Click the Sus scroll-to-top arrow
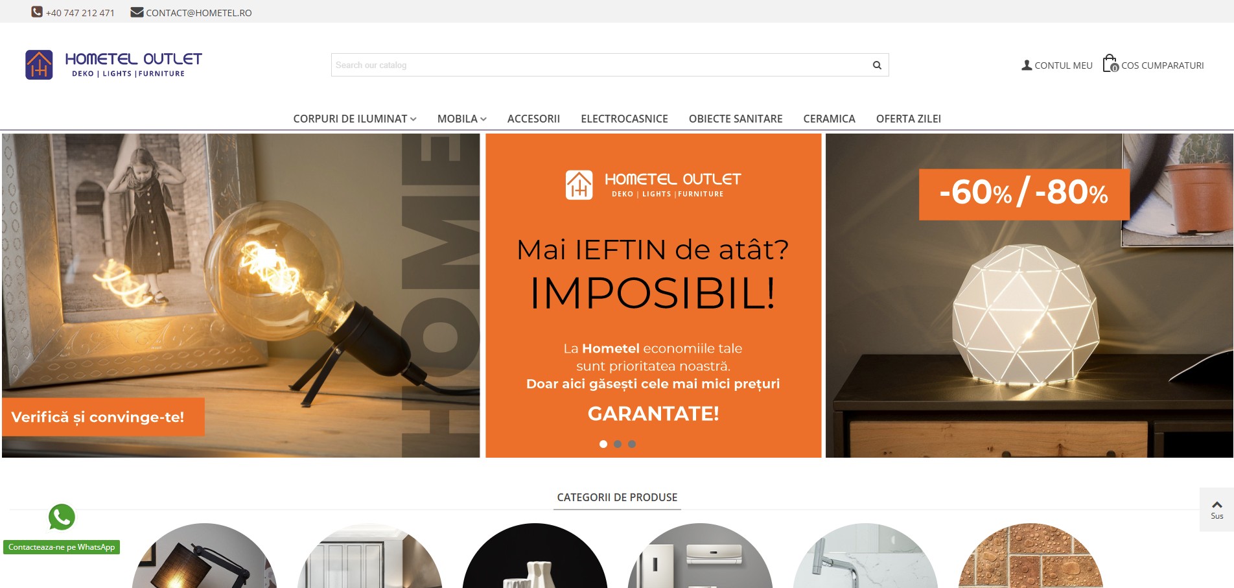The image size is (1234, 588). 1217,510
